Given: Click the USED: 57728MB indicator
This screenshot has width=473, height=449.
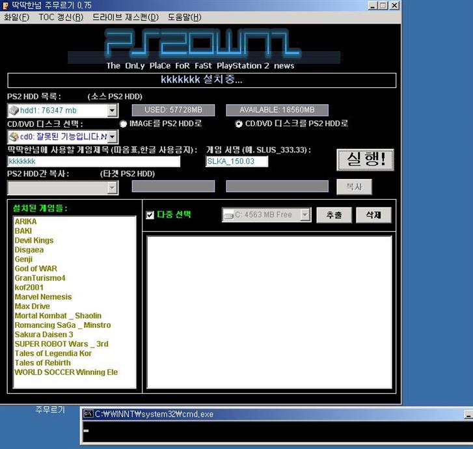Looking at the screenshot, I should tap(173, 110).
